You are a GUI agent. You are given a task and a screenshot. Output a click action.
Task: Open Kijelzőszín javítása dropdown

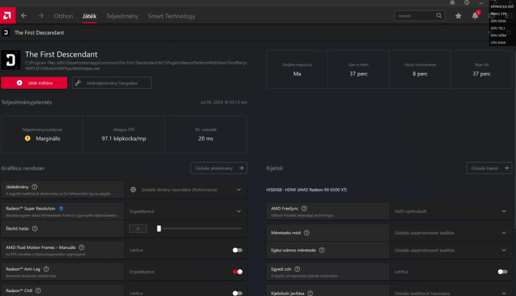[x=451, y=292]
